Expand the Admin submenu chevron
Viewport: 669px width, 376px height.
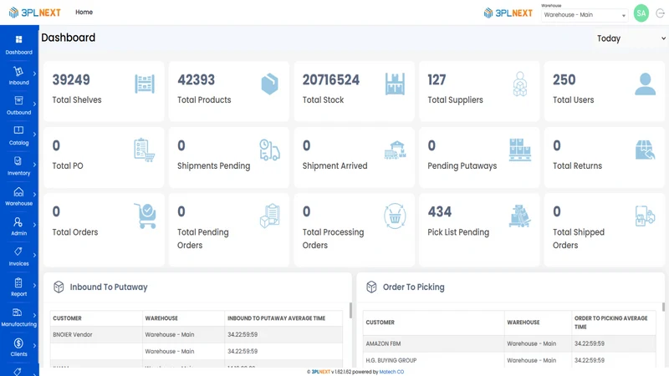34,225
